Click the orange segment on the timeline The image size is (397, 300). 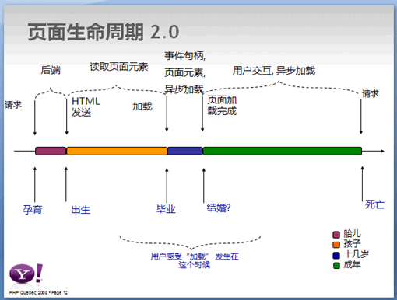pos(117,151)
